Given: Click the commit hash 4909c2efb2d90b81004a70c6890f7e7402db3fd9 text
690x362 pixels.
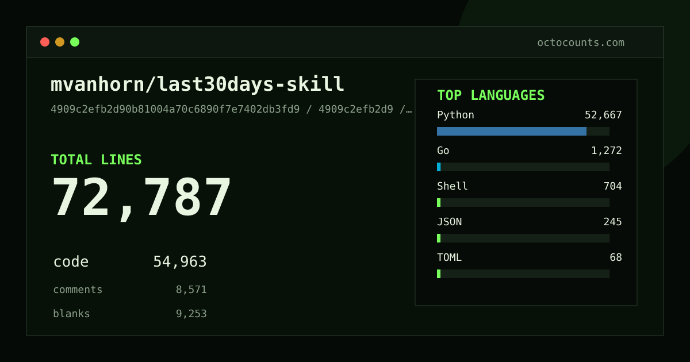Looking at the screenshot, I should pos(175,109).
